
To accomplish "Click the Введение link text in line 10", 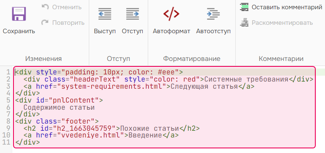I will pyautogui.click(x=145, y=135).
